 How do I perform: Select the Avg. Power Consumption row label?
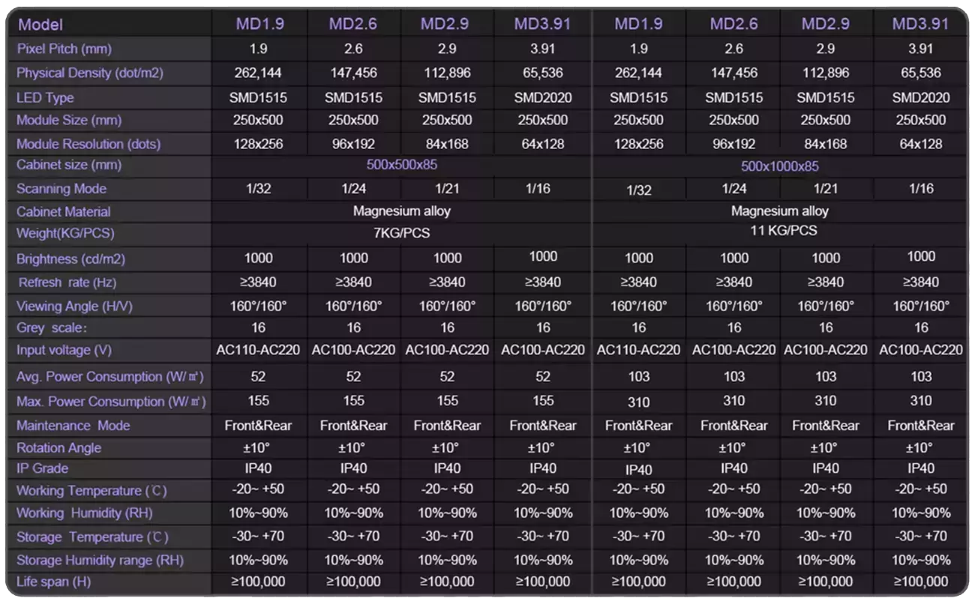[110, 376]
